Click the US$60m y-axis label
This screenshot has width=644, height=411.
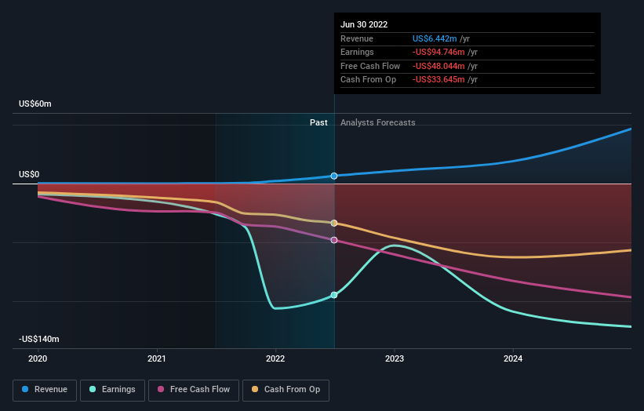[35, 104]
